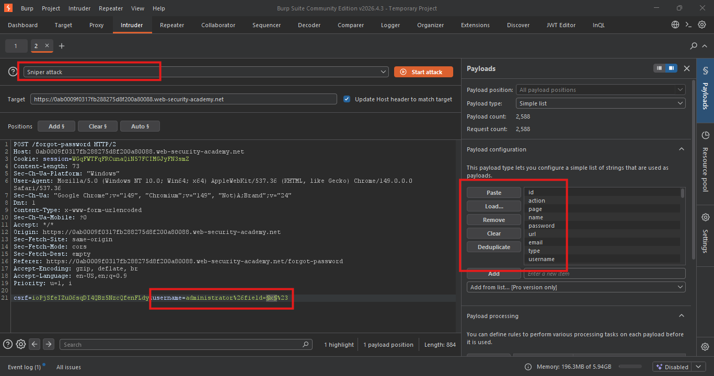Open the terminal prompt icon in the top bar
Screen dimensions: 714x376
tap(689, 25)
